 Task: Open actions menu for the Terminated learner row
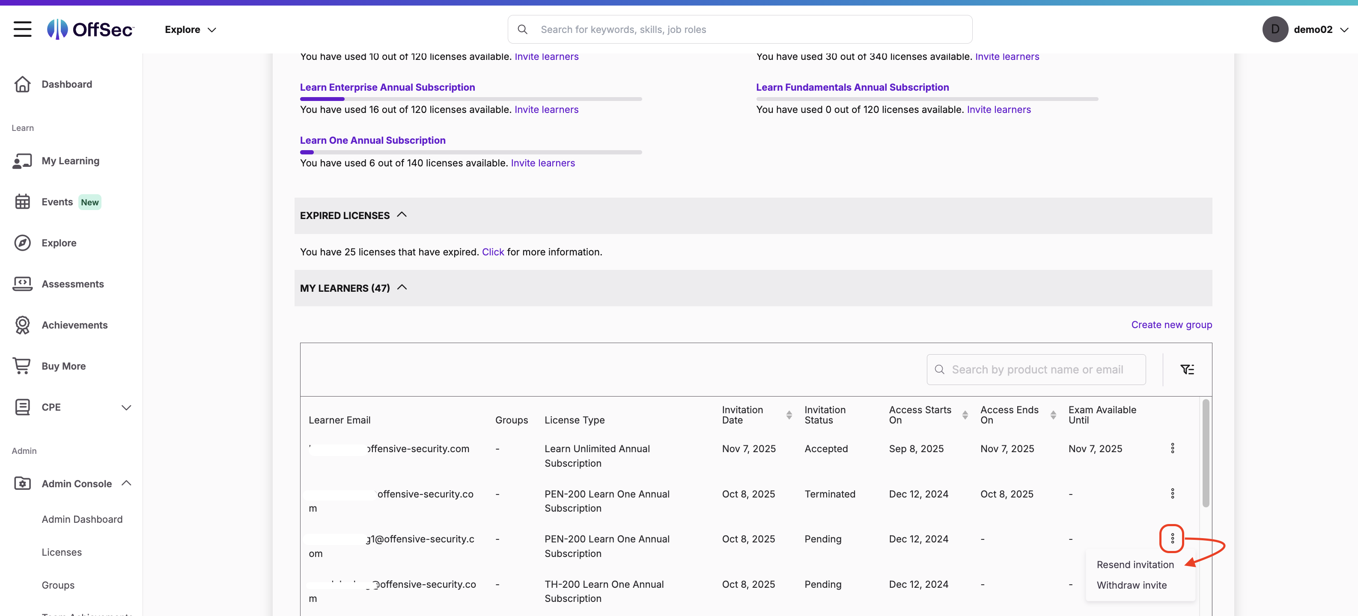pyautogui.click(x=1172, y=493)
